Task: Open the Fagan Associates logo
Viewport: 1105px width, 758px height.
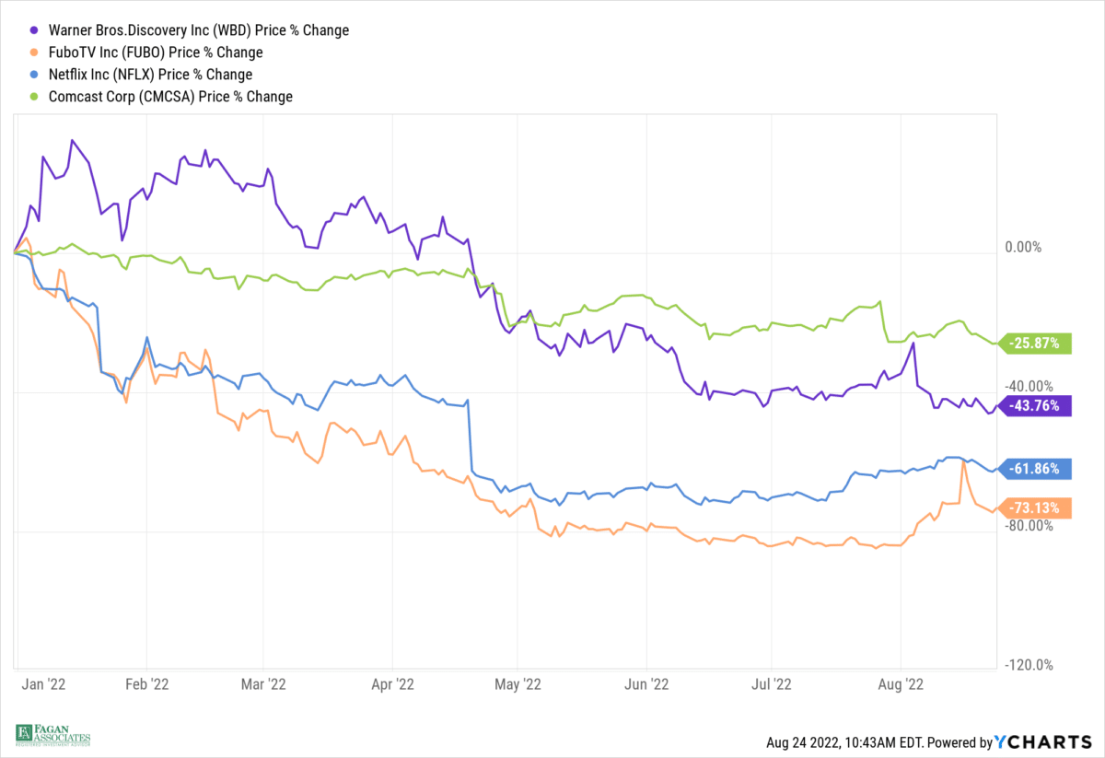Action: (x=52, y=734)
